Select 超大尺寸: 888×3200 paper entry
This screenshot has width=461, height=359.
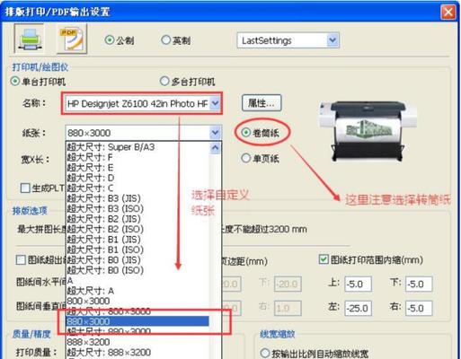coord(137,352)
